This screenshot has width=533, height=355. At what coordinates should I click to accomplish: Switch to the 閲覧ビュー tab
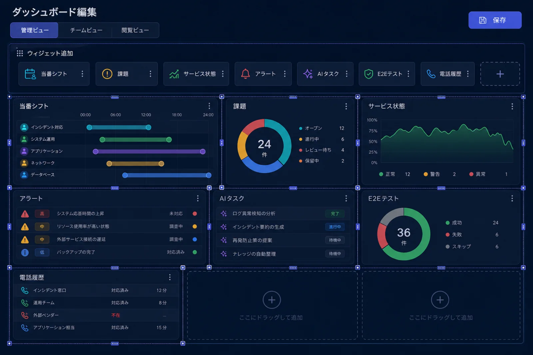point(135,30)
